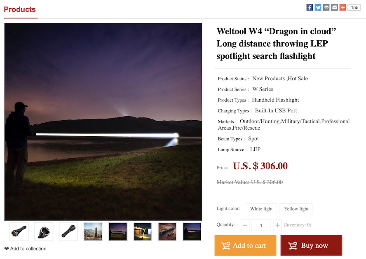Decrease quantity with minus button

pyautogui.click(x=245, y=225)
